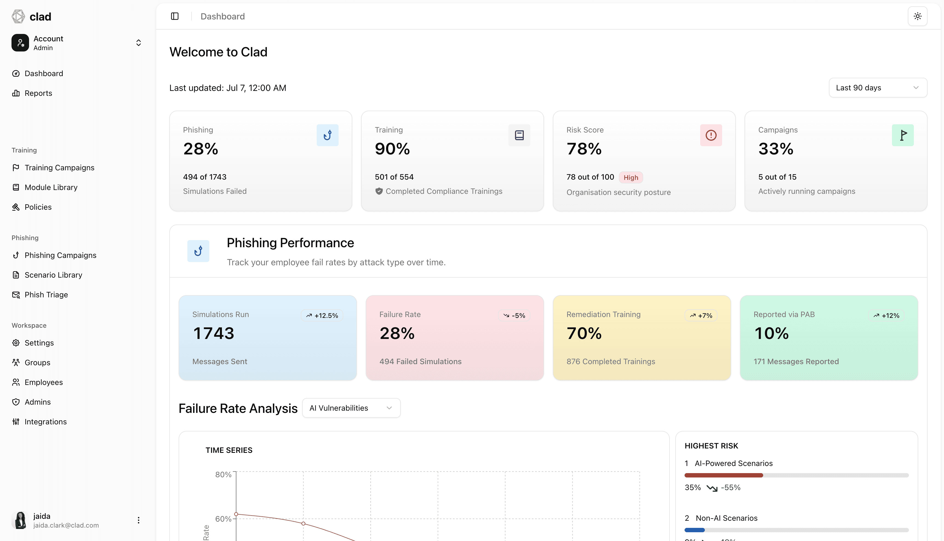Click the +7% trend badge
This screenshot has width=944, height=541.
[701, 315]
